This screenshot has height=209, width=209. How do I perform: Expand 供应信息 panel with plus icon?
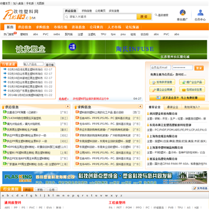coord(68,106)
